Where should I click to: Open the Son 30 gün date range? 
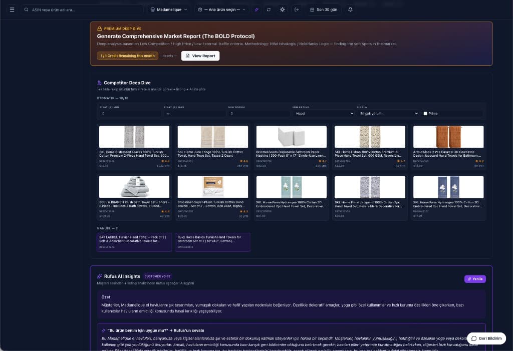click(x=324, y=10)
